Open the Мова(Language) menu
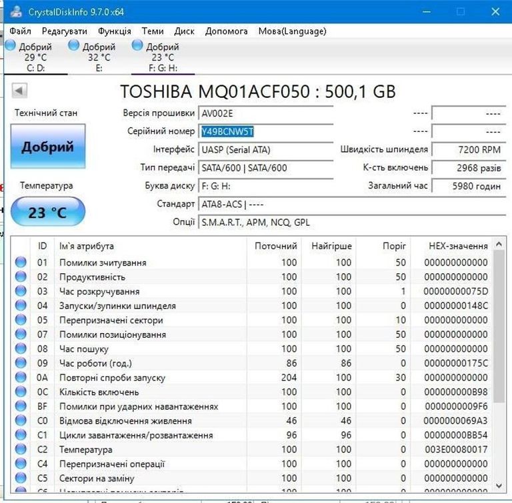The width and height of the screenshot is (512, 503). pyautogui.click(x=292, y=31)
